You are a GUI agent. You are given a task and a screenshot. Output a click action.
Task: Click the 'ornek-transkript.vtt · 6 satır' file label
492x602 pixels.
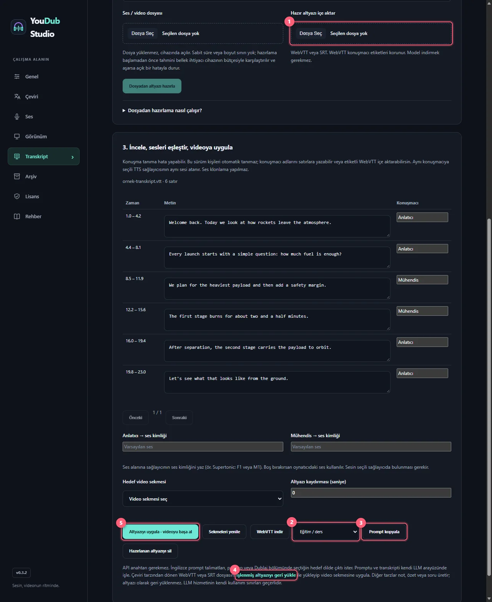[x=150, y=181]
